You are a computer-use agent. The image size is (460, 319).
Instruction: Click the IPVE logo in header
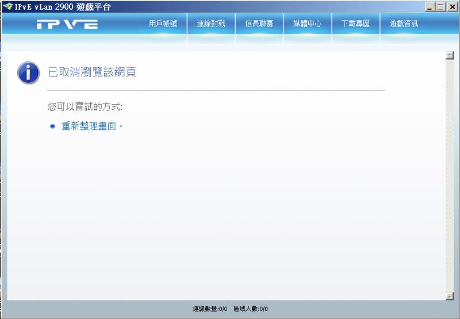point(67,24)
